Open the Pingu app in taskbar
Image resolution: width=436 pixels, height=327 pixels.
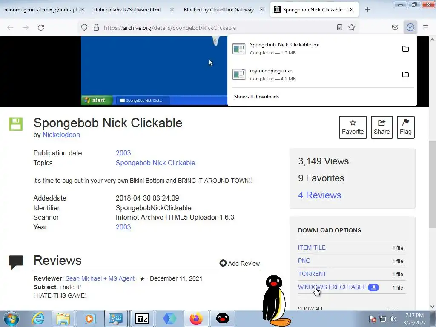point(222,318)
